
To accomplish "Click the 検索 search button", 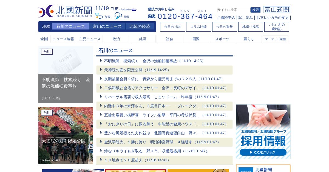I will [x=256, y=10].
